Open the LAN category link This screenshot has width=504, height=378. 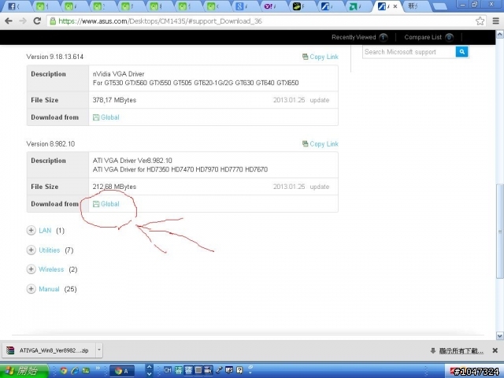[x=45, y=231]
